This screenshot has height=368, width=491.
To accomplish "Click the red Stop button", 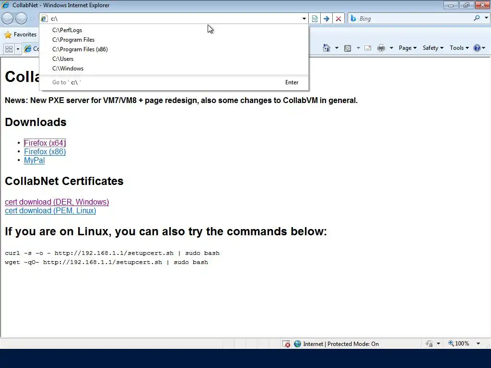I will coord(339,19).
